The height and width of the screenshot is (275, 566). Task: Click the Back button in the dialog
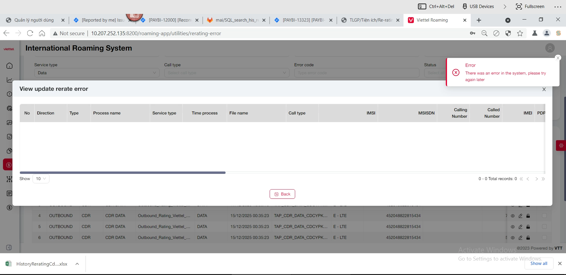[282, 194]
